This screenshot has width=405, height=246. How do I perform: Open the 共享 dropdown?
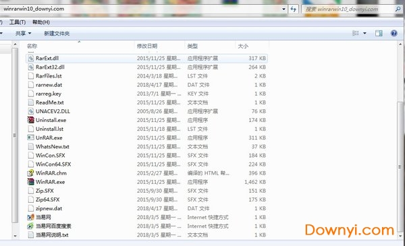tap(23, 33)
